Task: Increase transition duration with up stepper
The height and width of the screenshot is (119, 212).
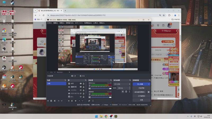Action: point(130,87)
